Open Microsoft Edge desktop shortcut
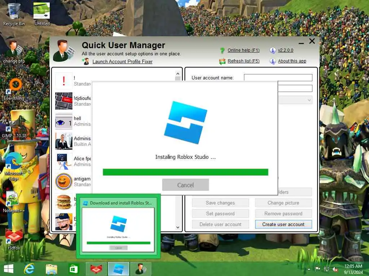 tap(14, 167)
